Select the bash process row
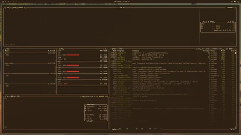The image size is (241, 135). (x=172, y=63)
